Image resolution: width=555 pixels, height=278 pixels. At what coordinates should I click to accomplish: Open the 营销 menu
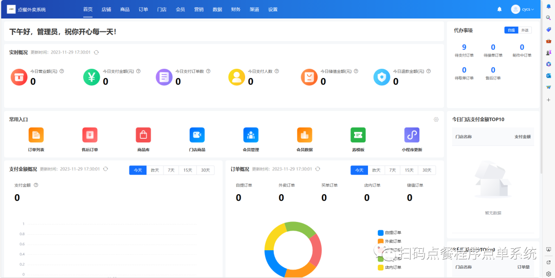[x=199, y=10]
